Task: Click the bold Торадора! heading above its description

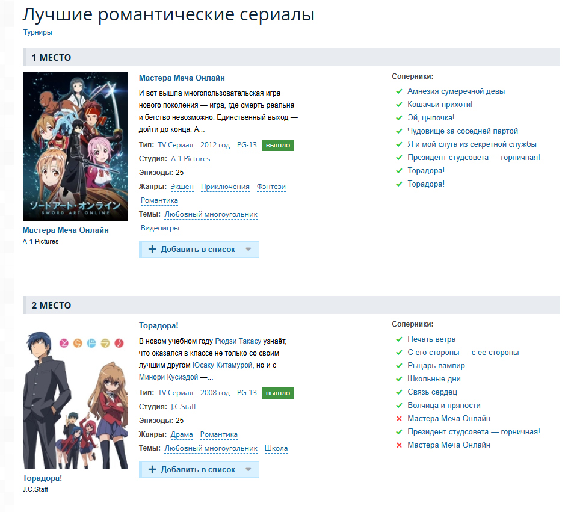Action: pyautogui.click(x=158, y=325)
